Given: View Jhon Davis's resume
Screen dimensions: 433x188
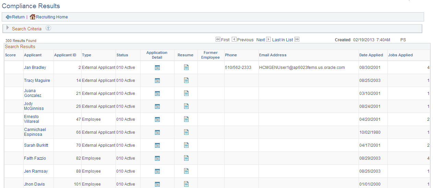Looking at the screenshot, I should pos(186,184).
